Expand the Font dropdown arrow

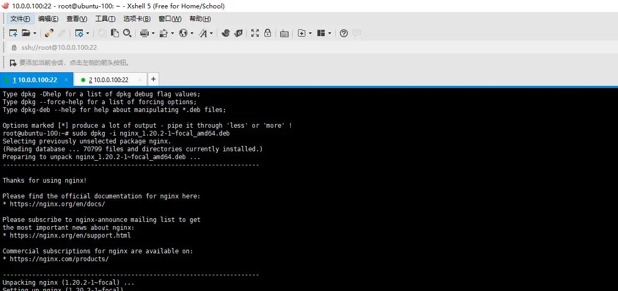click(x=211, y=33)
